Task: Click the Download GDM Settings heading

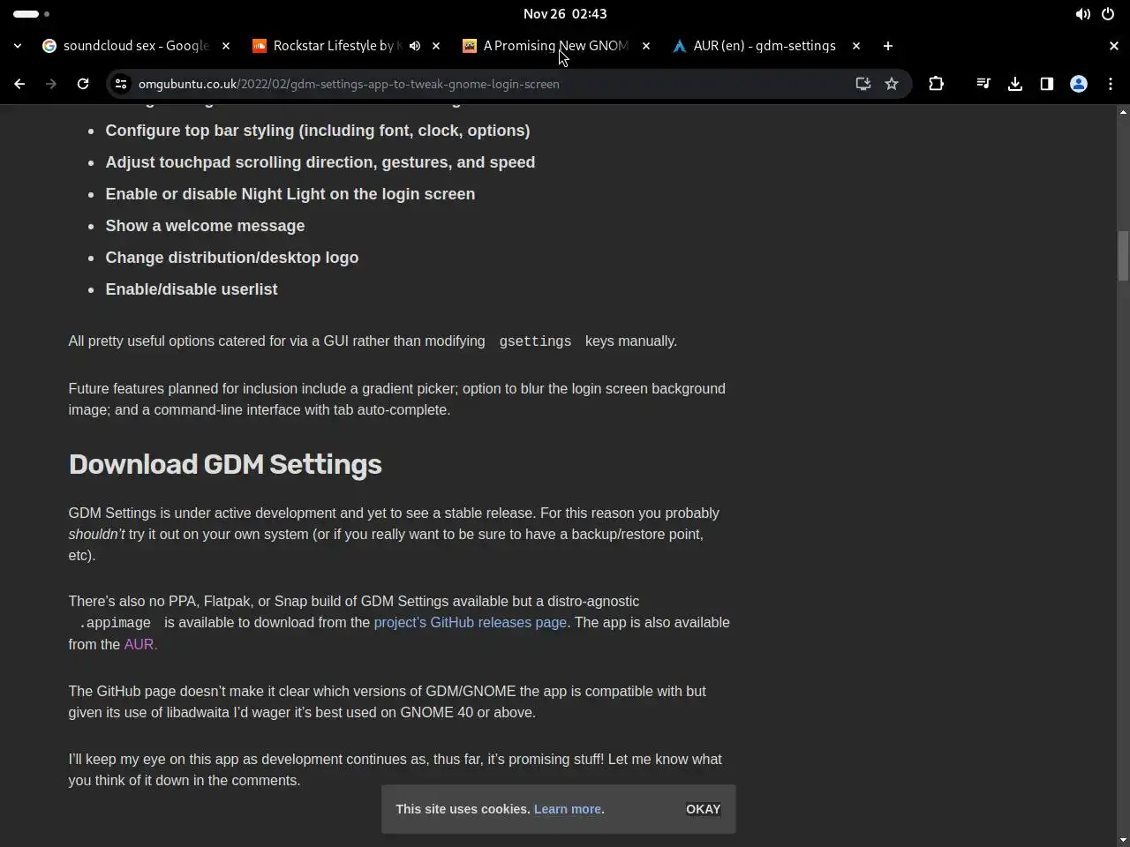Action: 225,465
